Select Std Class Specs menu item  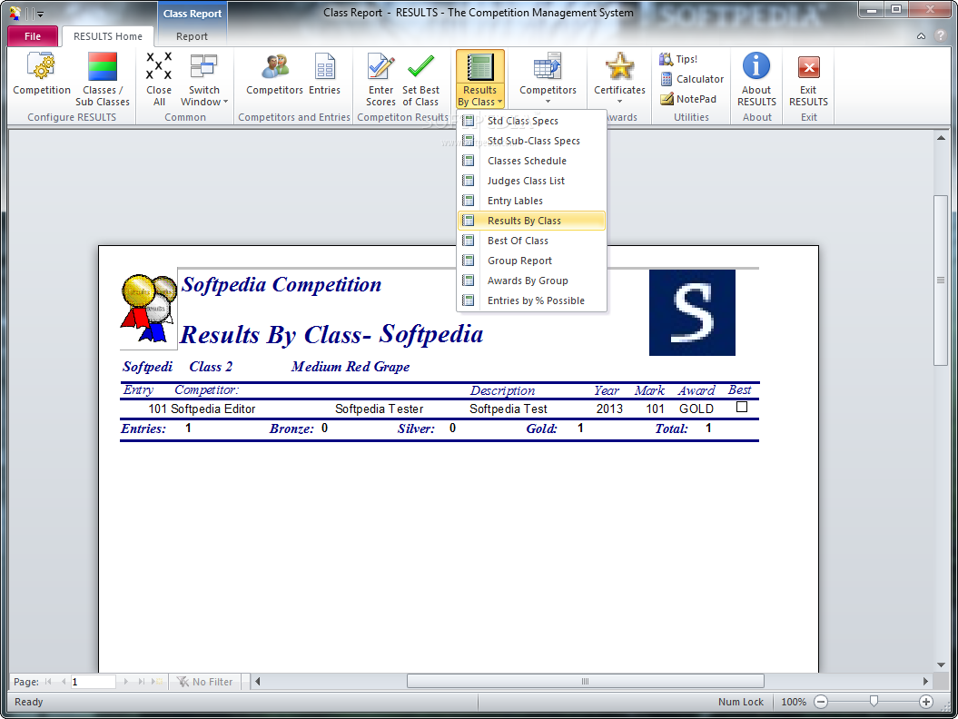(x=531, y=121)
